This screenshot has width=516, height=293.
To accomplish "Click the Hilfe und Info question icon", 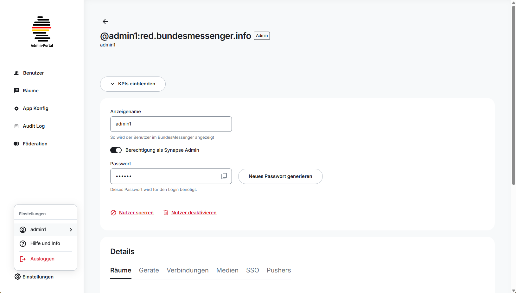I will (x=23, y=244).
